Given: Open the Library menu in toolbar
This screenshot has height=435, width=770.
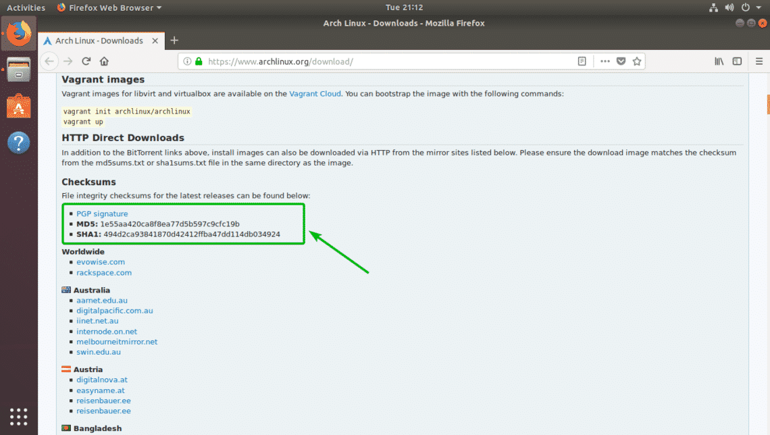Looking at the screenshot, I should click(719, 61).
